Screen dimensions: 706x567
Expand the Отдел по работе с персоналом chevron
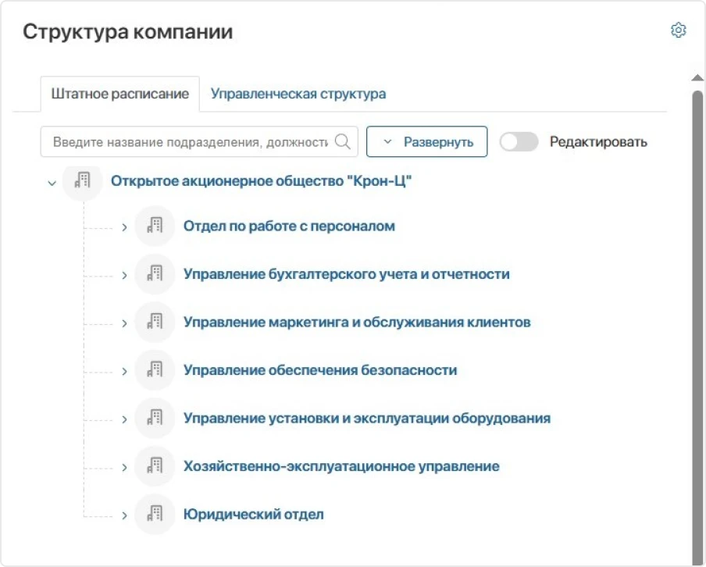point(124,227)
